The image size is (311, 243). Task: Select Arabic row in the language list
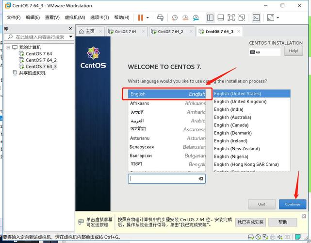pos(167,121)
